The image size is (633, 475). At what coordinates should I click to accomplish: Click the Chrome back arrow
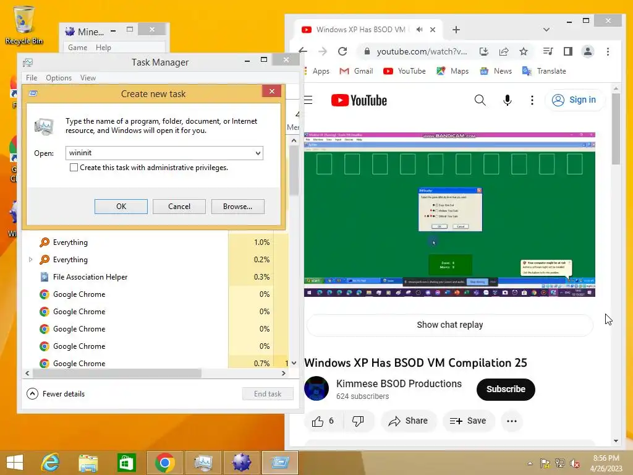click(x=303, y=51)
